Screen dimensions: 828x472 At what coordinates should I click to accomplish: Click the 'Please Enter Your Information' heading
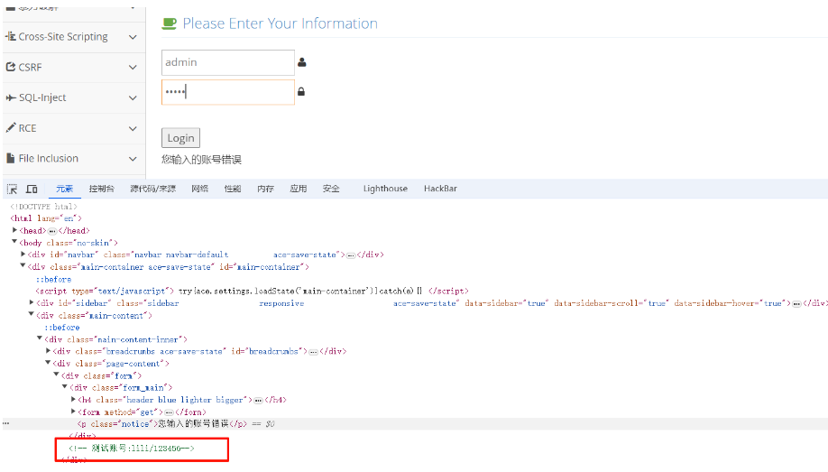(x=280, y=23)
